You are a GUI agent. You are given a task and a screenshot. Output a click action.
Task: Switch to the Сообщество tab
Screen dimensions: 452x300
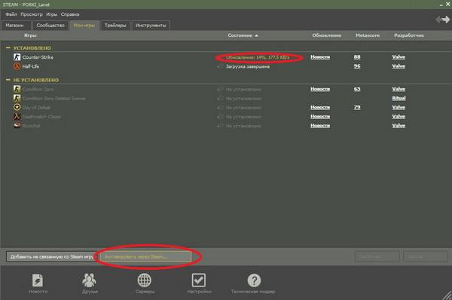(50, 26)
